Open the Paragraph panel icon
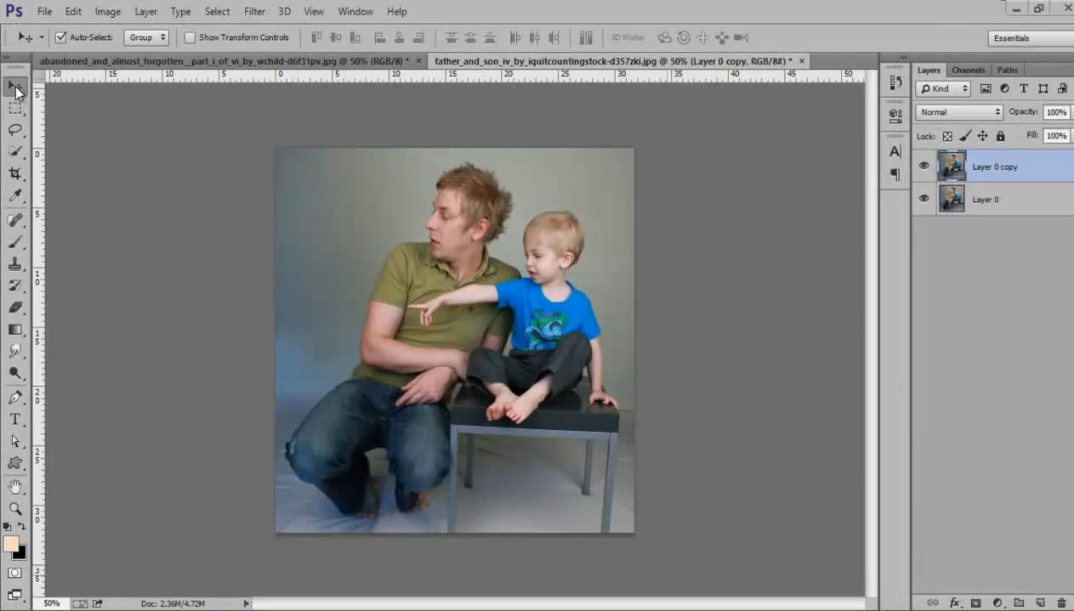Screen dimensions: 1074x611 [x=895, y=174]
